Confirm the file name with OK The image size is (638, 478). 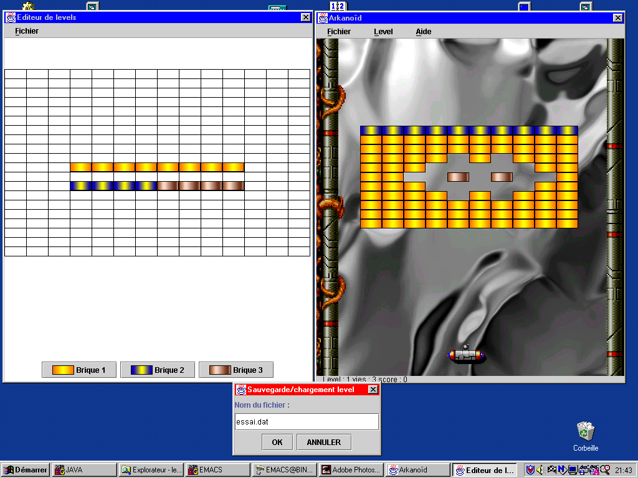pyautogui.click(x=277, y=442)
